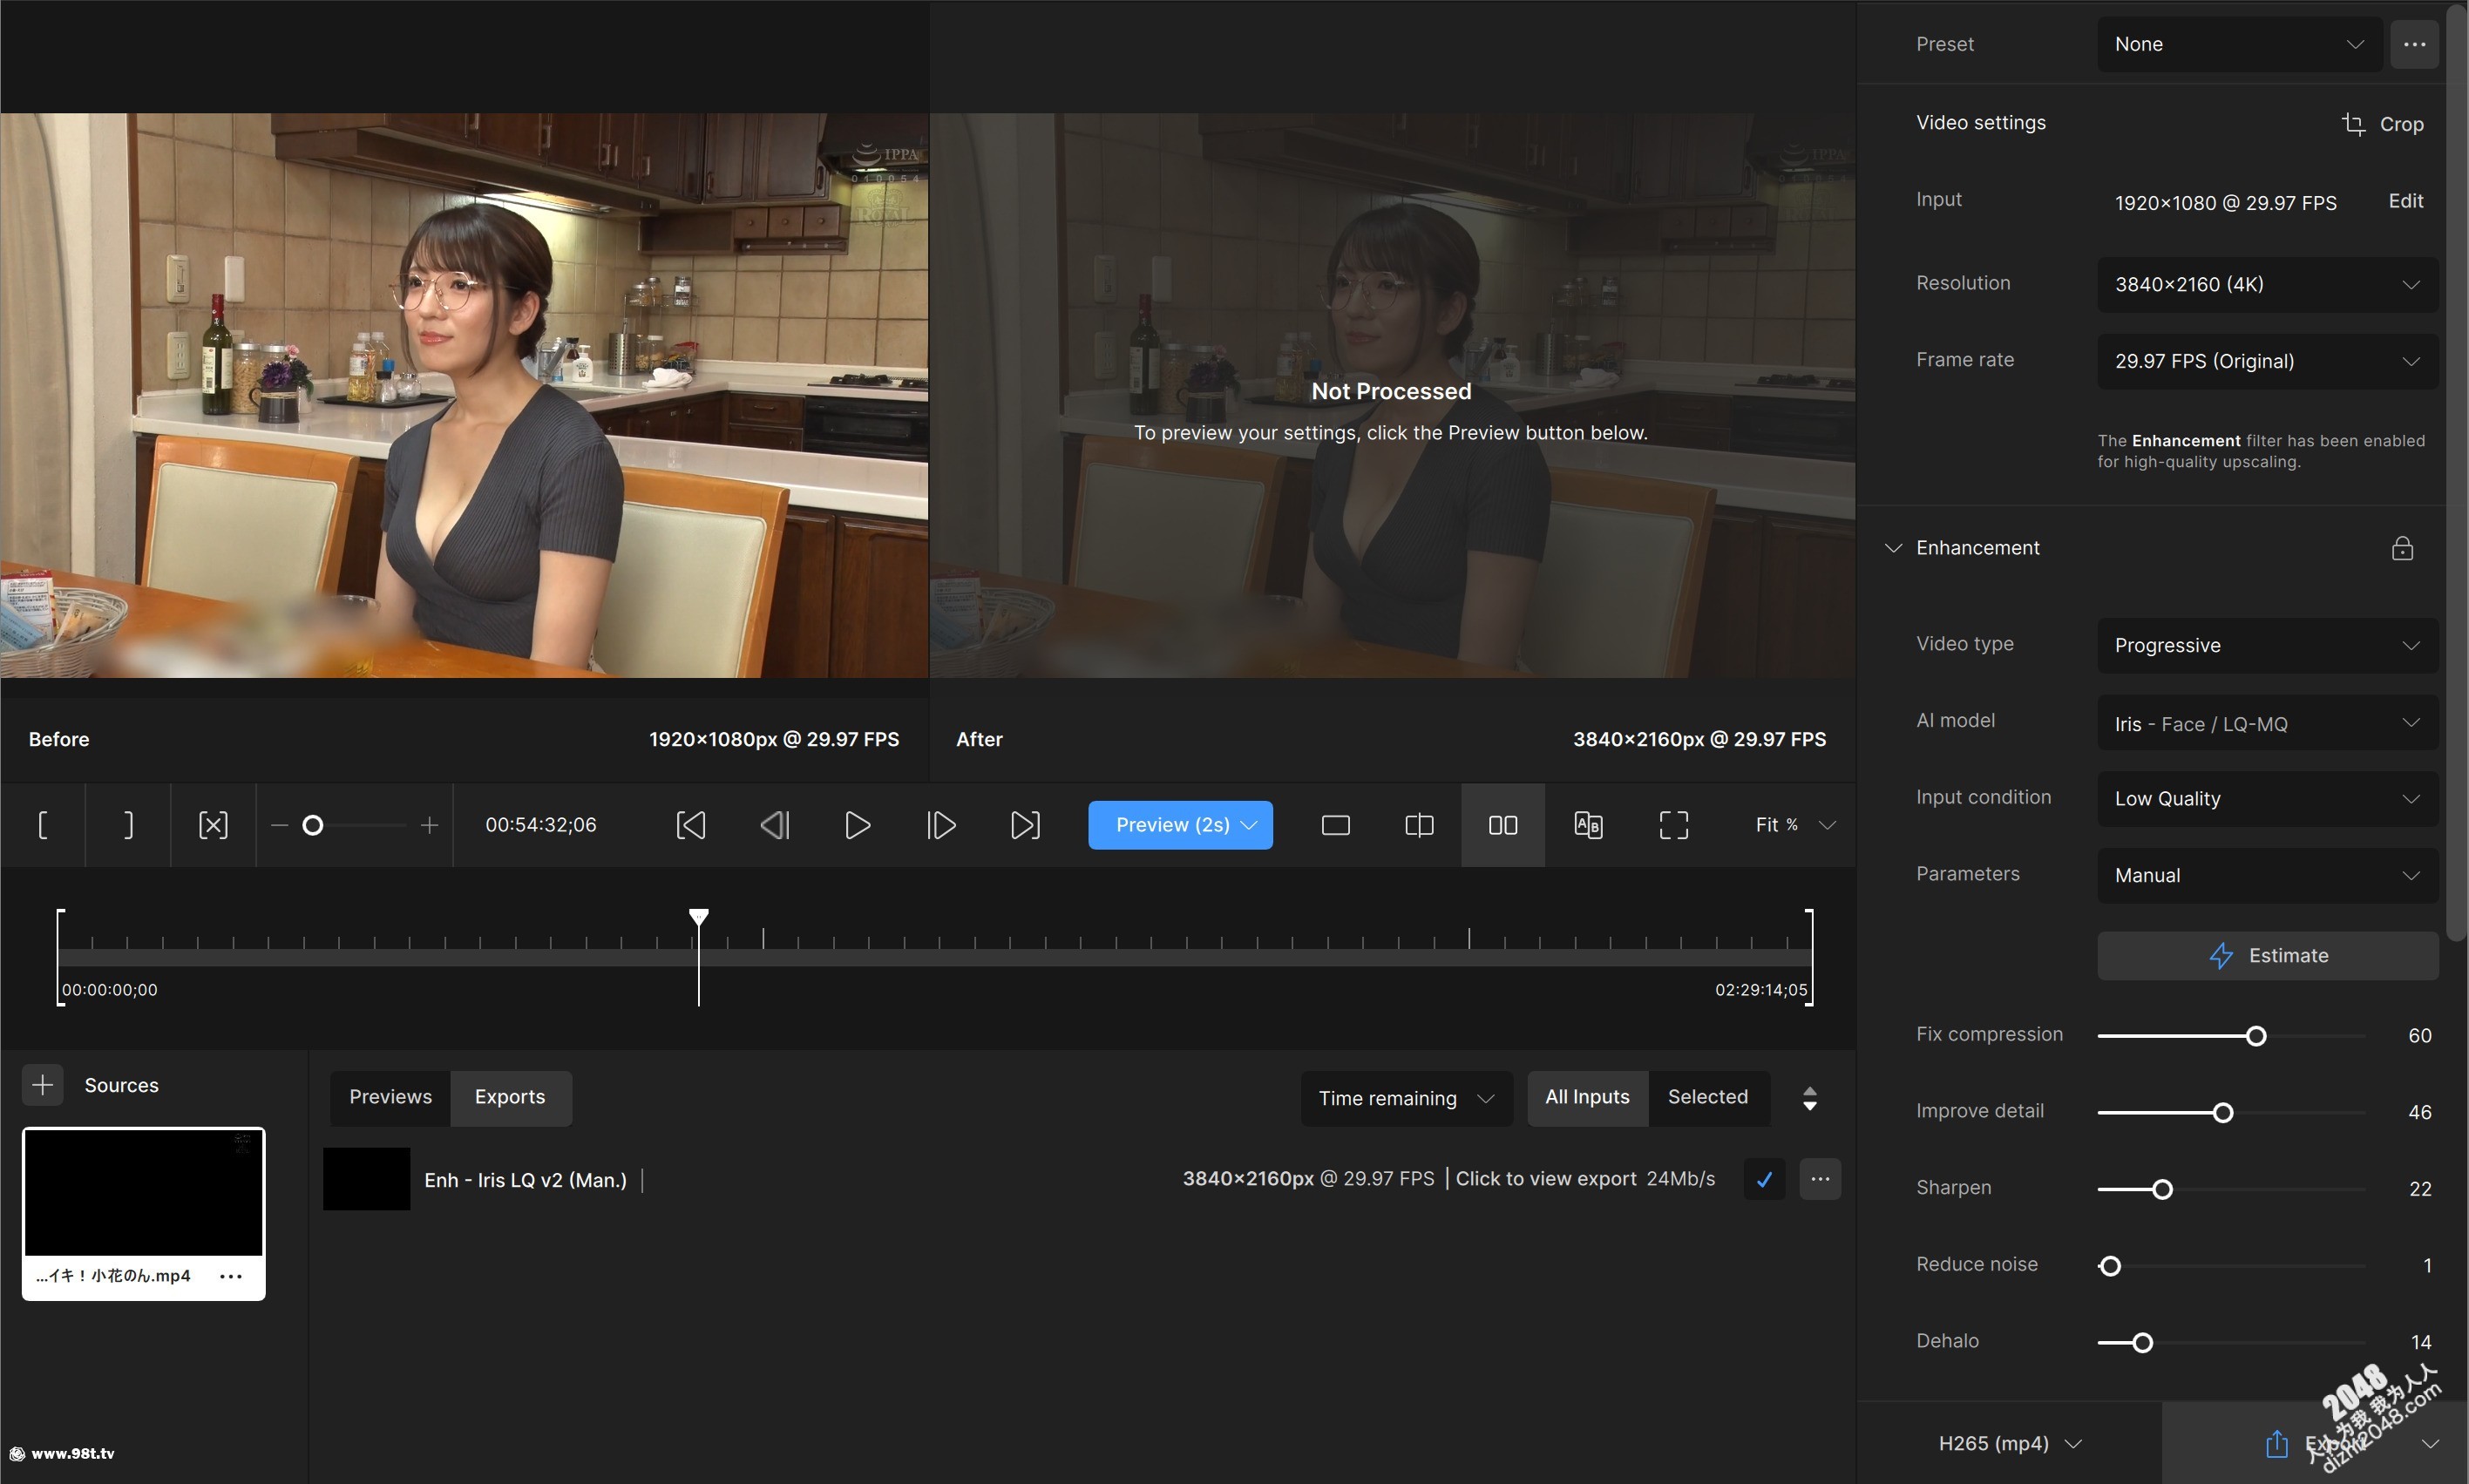Switch to the Previews tab
This screenshot has width=2469, height=1484.
[390, 1097]
